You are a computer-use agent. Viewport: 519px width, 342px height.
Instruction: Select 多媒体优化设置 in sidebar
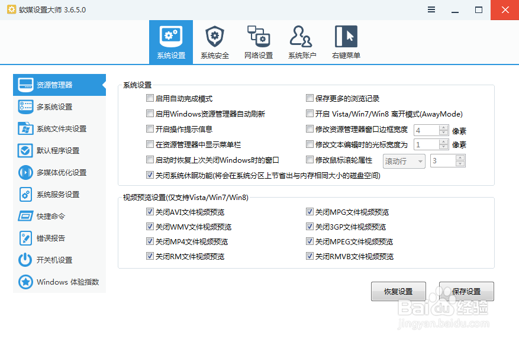(x=59, y=172)
